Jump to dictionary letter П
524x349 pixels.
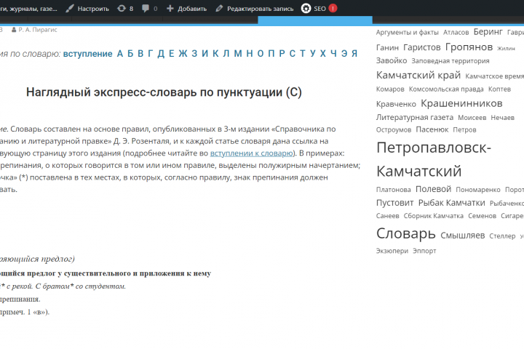[271, 53]
